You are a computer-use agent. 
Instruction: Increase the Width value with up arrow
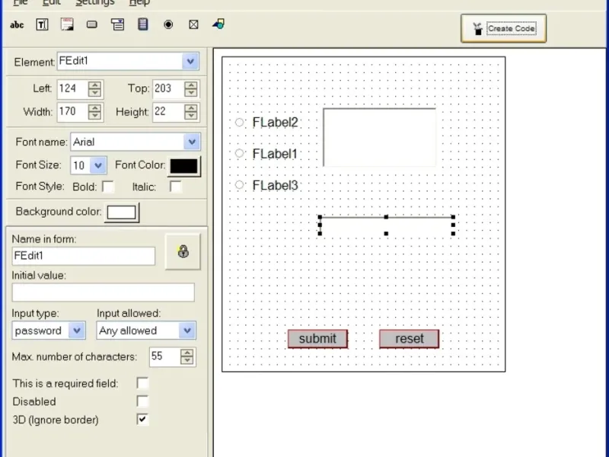[x=94, y=108]
